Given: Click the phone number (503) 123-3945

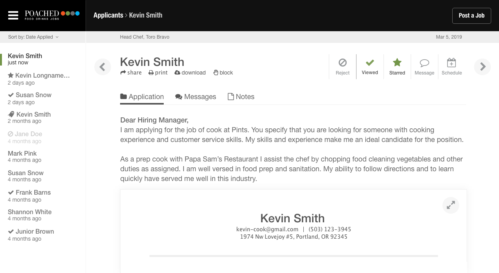Looking at the screenshot, I should (x=330, y=229).
